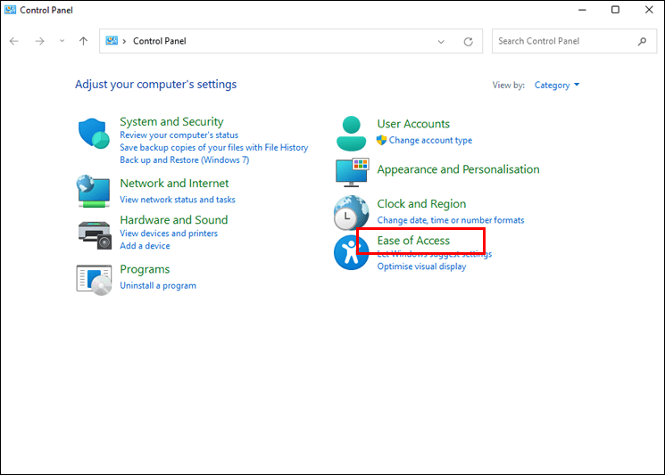Click the Clock and Region icon
The width and height of the screenshot is (665, 475).
(351, 213)
